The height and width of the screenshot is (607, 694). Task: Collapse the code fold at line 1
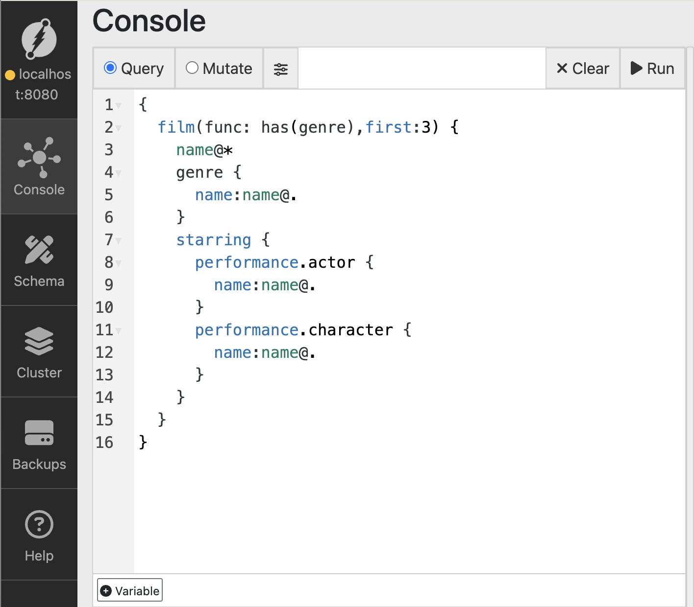click(x=119, y=106)
